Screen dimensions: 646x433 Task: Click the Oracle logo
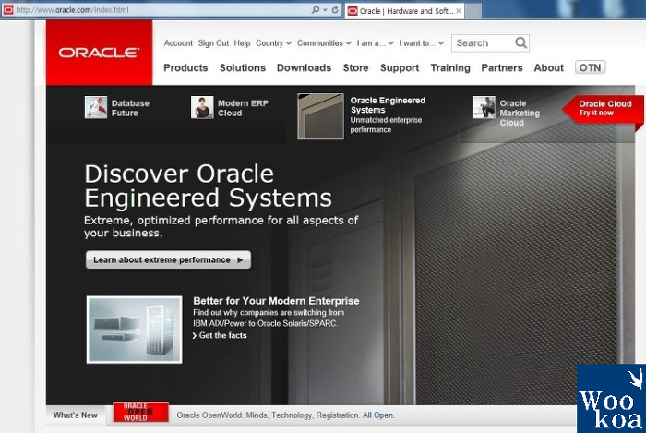pyautogui.click(x=99, y=53)
